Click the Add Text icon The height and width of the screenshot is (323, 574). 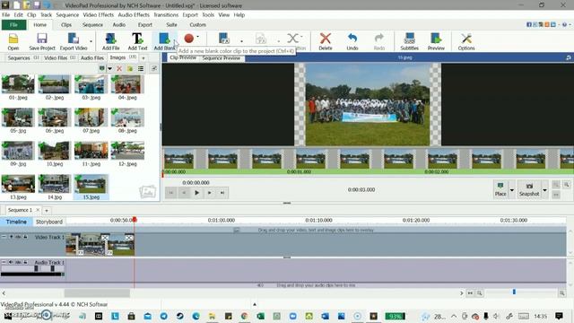tap(137, 41)
